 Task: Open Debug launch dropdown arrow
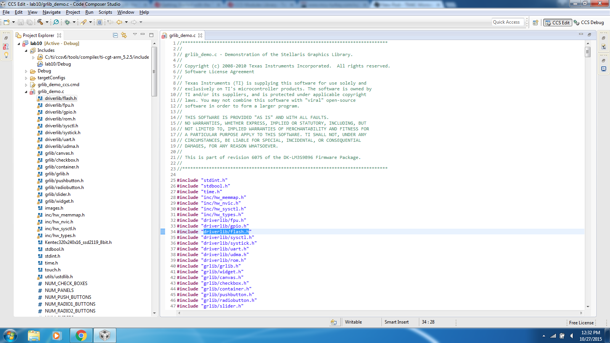pyautogui.click(x=74, y=22)
